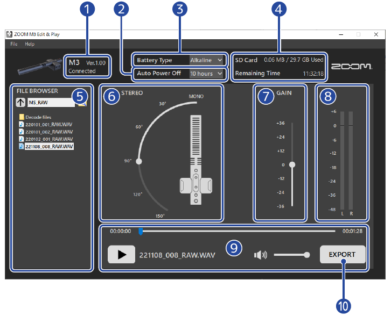Viewport: 391px width, 316px height.
Task: Click the microphone illustration in stereo panel
Action: pyautogui.click(x=195, y=160)
